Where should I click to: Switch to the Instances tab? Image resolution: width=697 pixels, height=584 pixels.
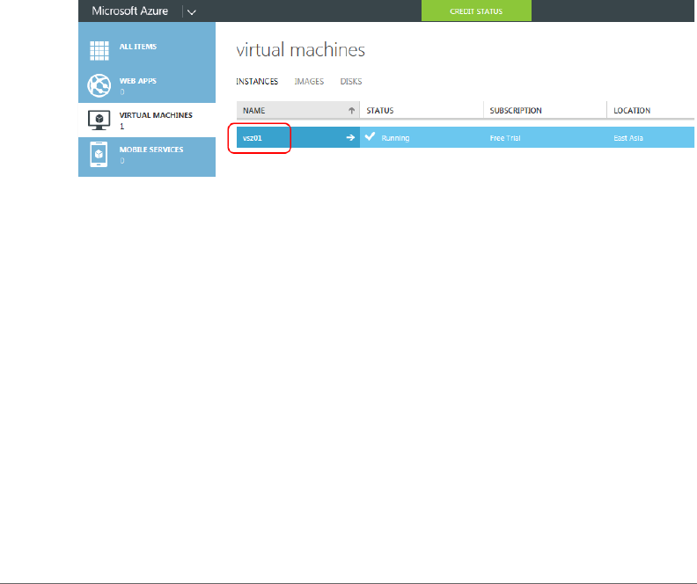(x=257, y=82)
